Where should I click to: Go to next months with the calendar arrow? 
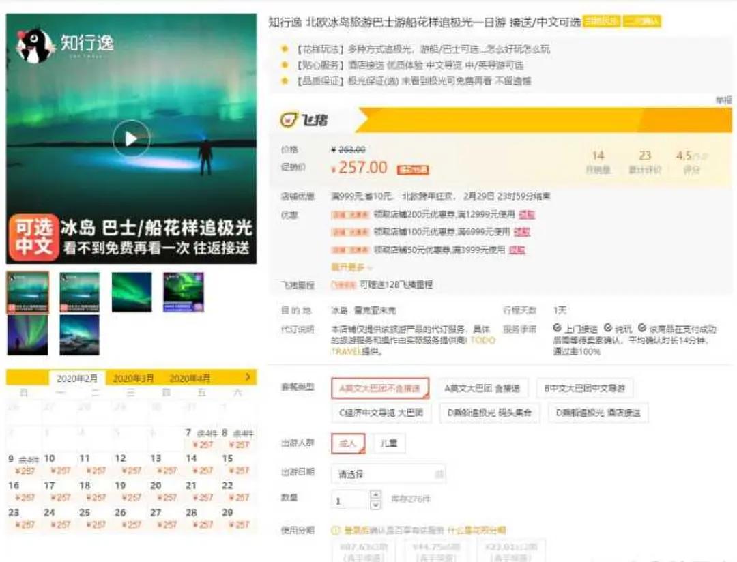pos(248,377)
